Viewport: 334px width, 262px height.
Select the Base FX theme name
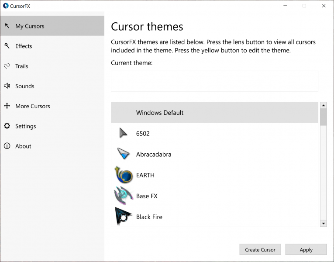[147, 196]
